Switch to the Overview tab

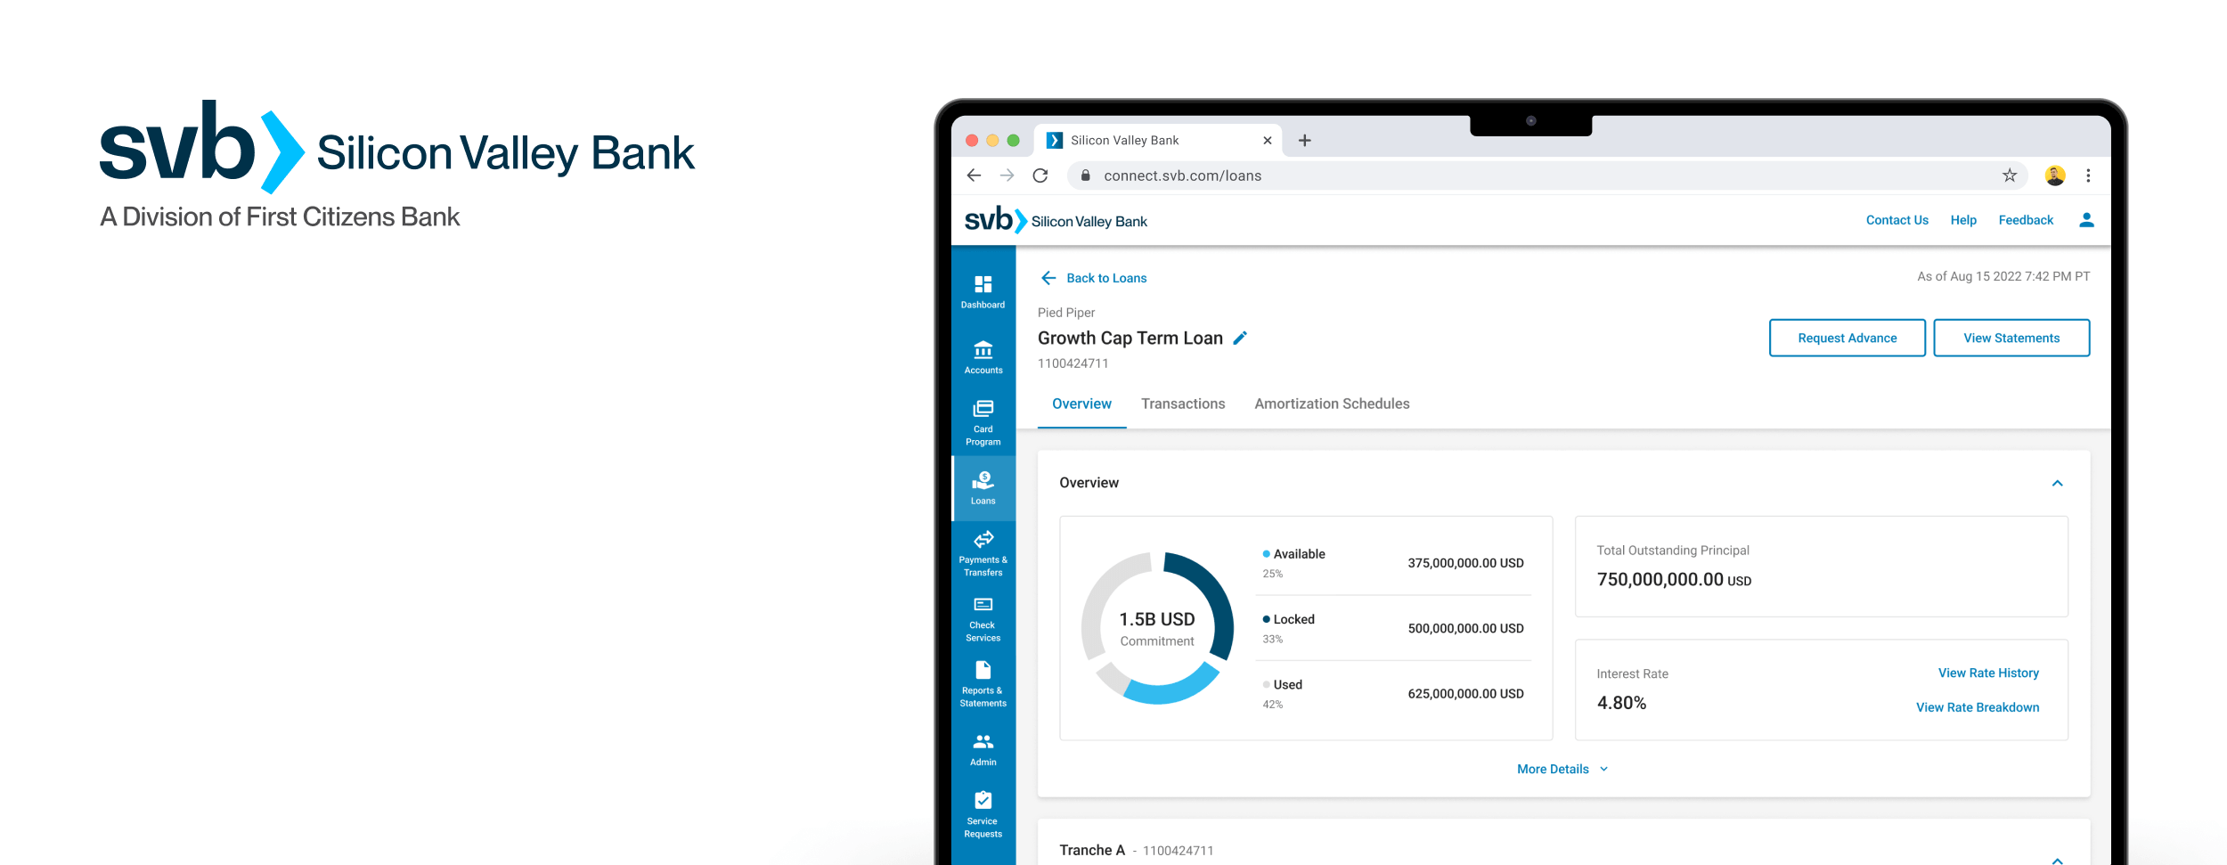1081,404
